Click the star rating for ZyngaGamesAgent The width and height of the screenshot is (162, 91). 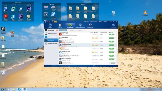point(95,45)
